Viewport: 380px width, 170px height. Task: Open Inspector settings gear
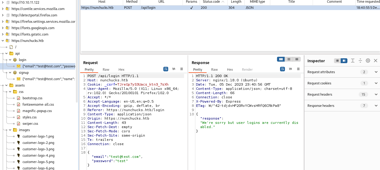pyautogui.click(x=368, y=61)
